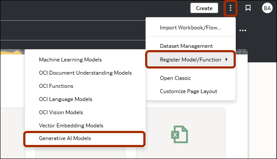This screenshot has width=277, height=159.
Task: Select Vector Embedding Models entry
Action: click(x=85, y=126)
